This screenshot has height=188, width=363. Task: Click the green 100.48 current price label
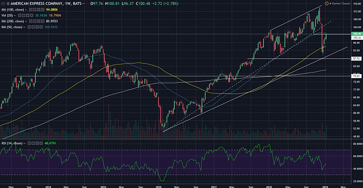point(356,34)
